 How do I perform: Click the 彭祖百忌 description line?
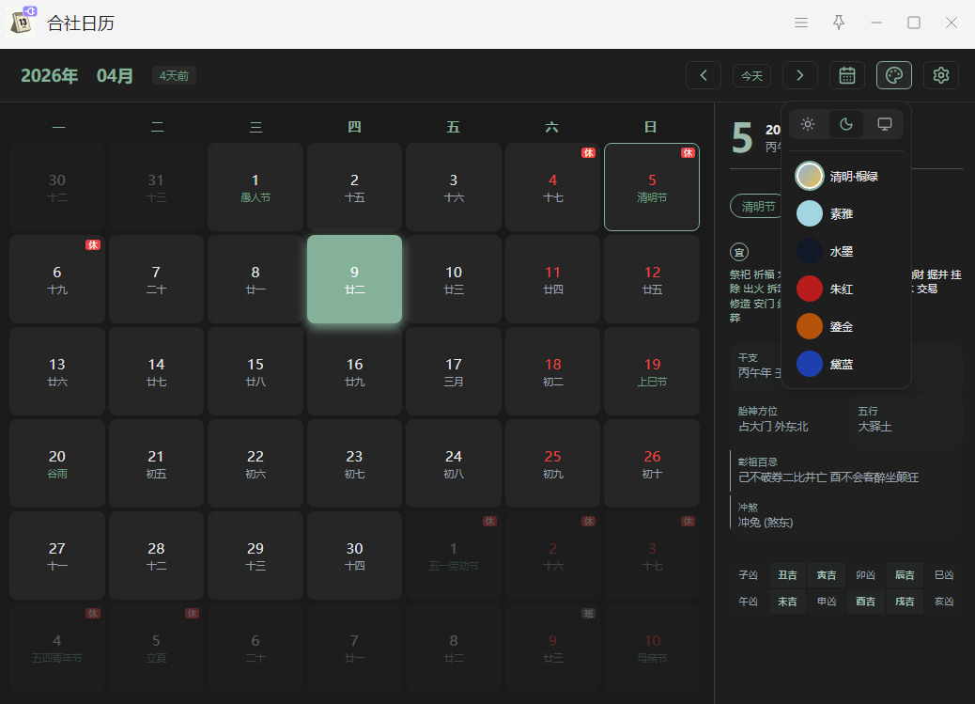(x=828, y=477)
